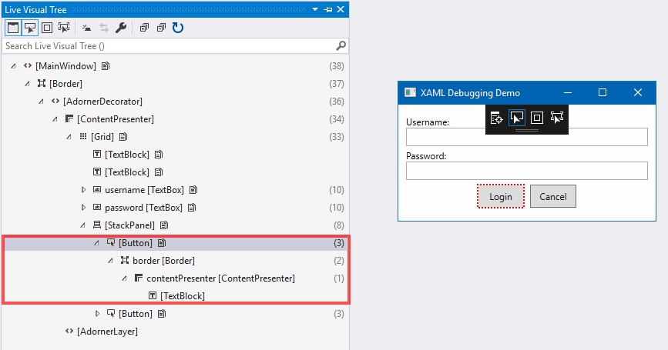668x350 pixels.
Task: Click in-app Go to Live Visual Tree icon
Action: (496, 118)
